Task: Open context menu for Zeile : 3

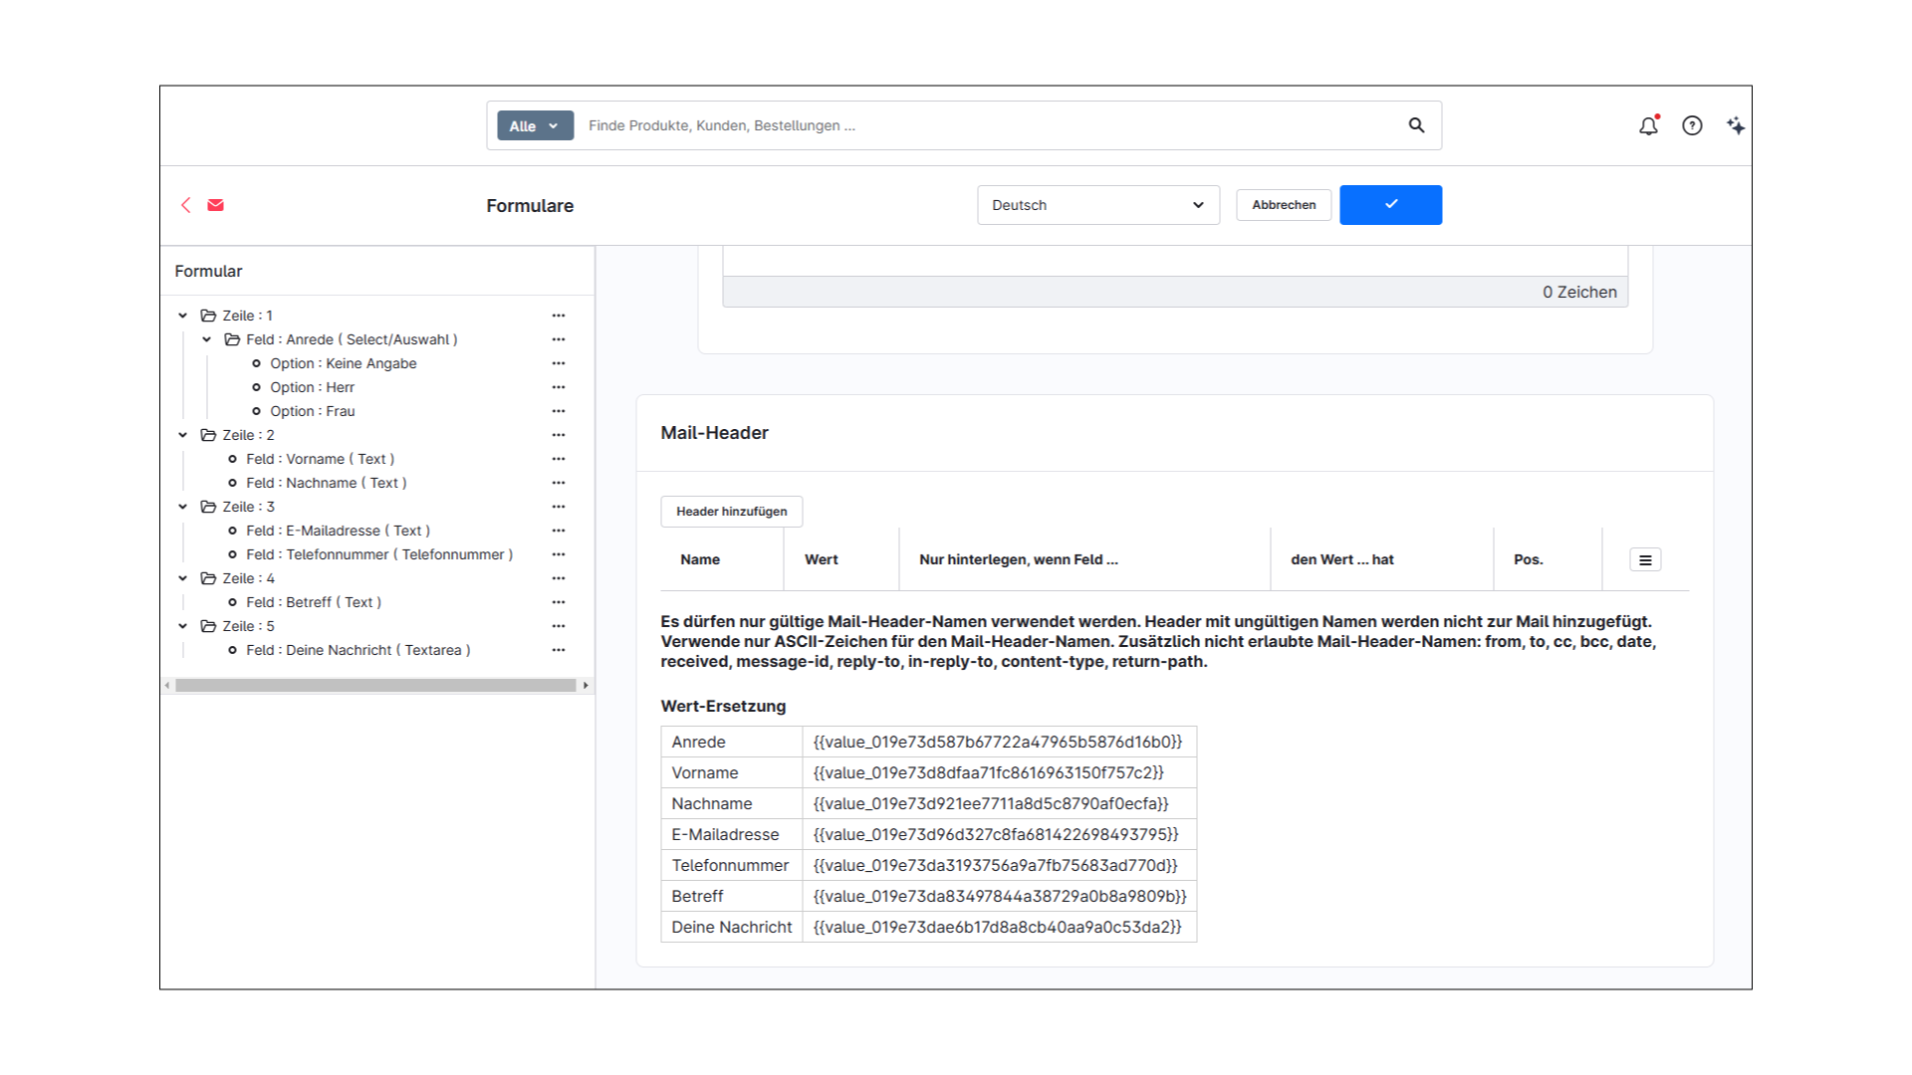Action: pos(559,507)
